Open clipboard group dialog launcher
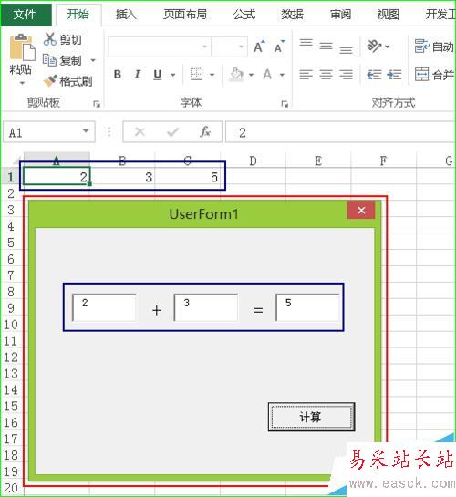The height and width of the screenshot is (497, 456). [97, 104]
